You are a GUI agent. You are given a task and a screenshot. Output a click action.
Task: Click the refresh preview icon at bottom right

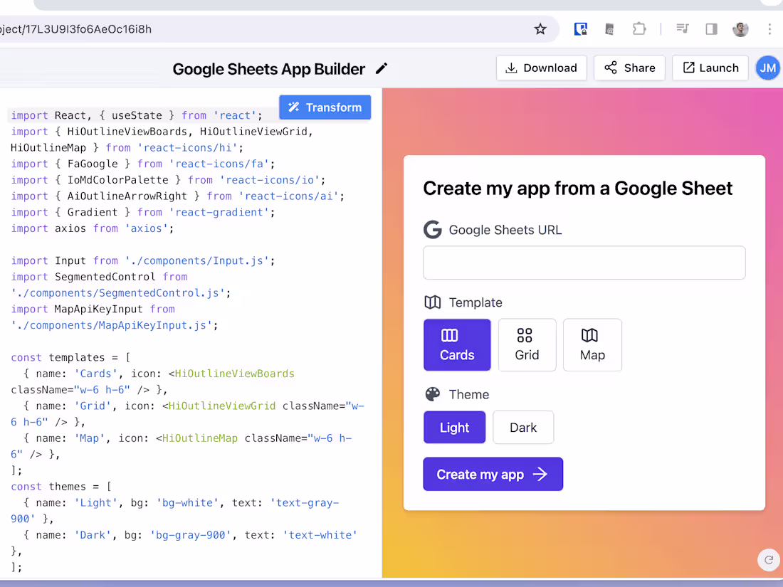(769, 559)
